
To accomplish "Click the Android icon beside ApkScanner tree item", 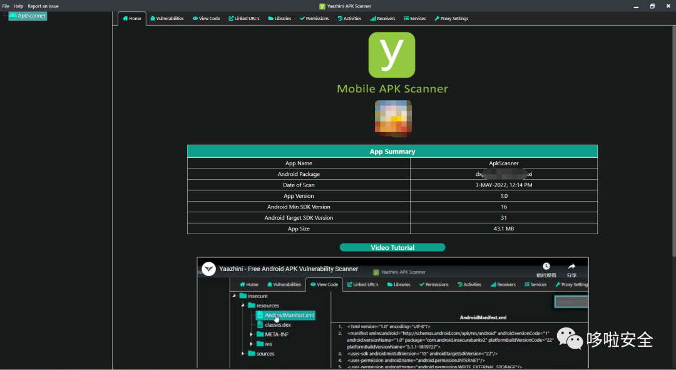I will 13,16.
